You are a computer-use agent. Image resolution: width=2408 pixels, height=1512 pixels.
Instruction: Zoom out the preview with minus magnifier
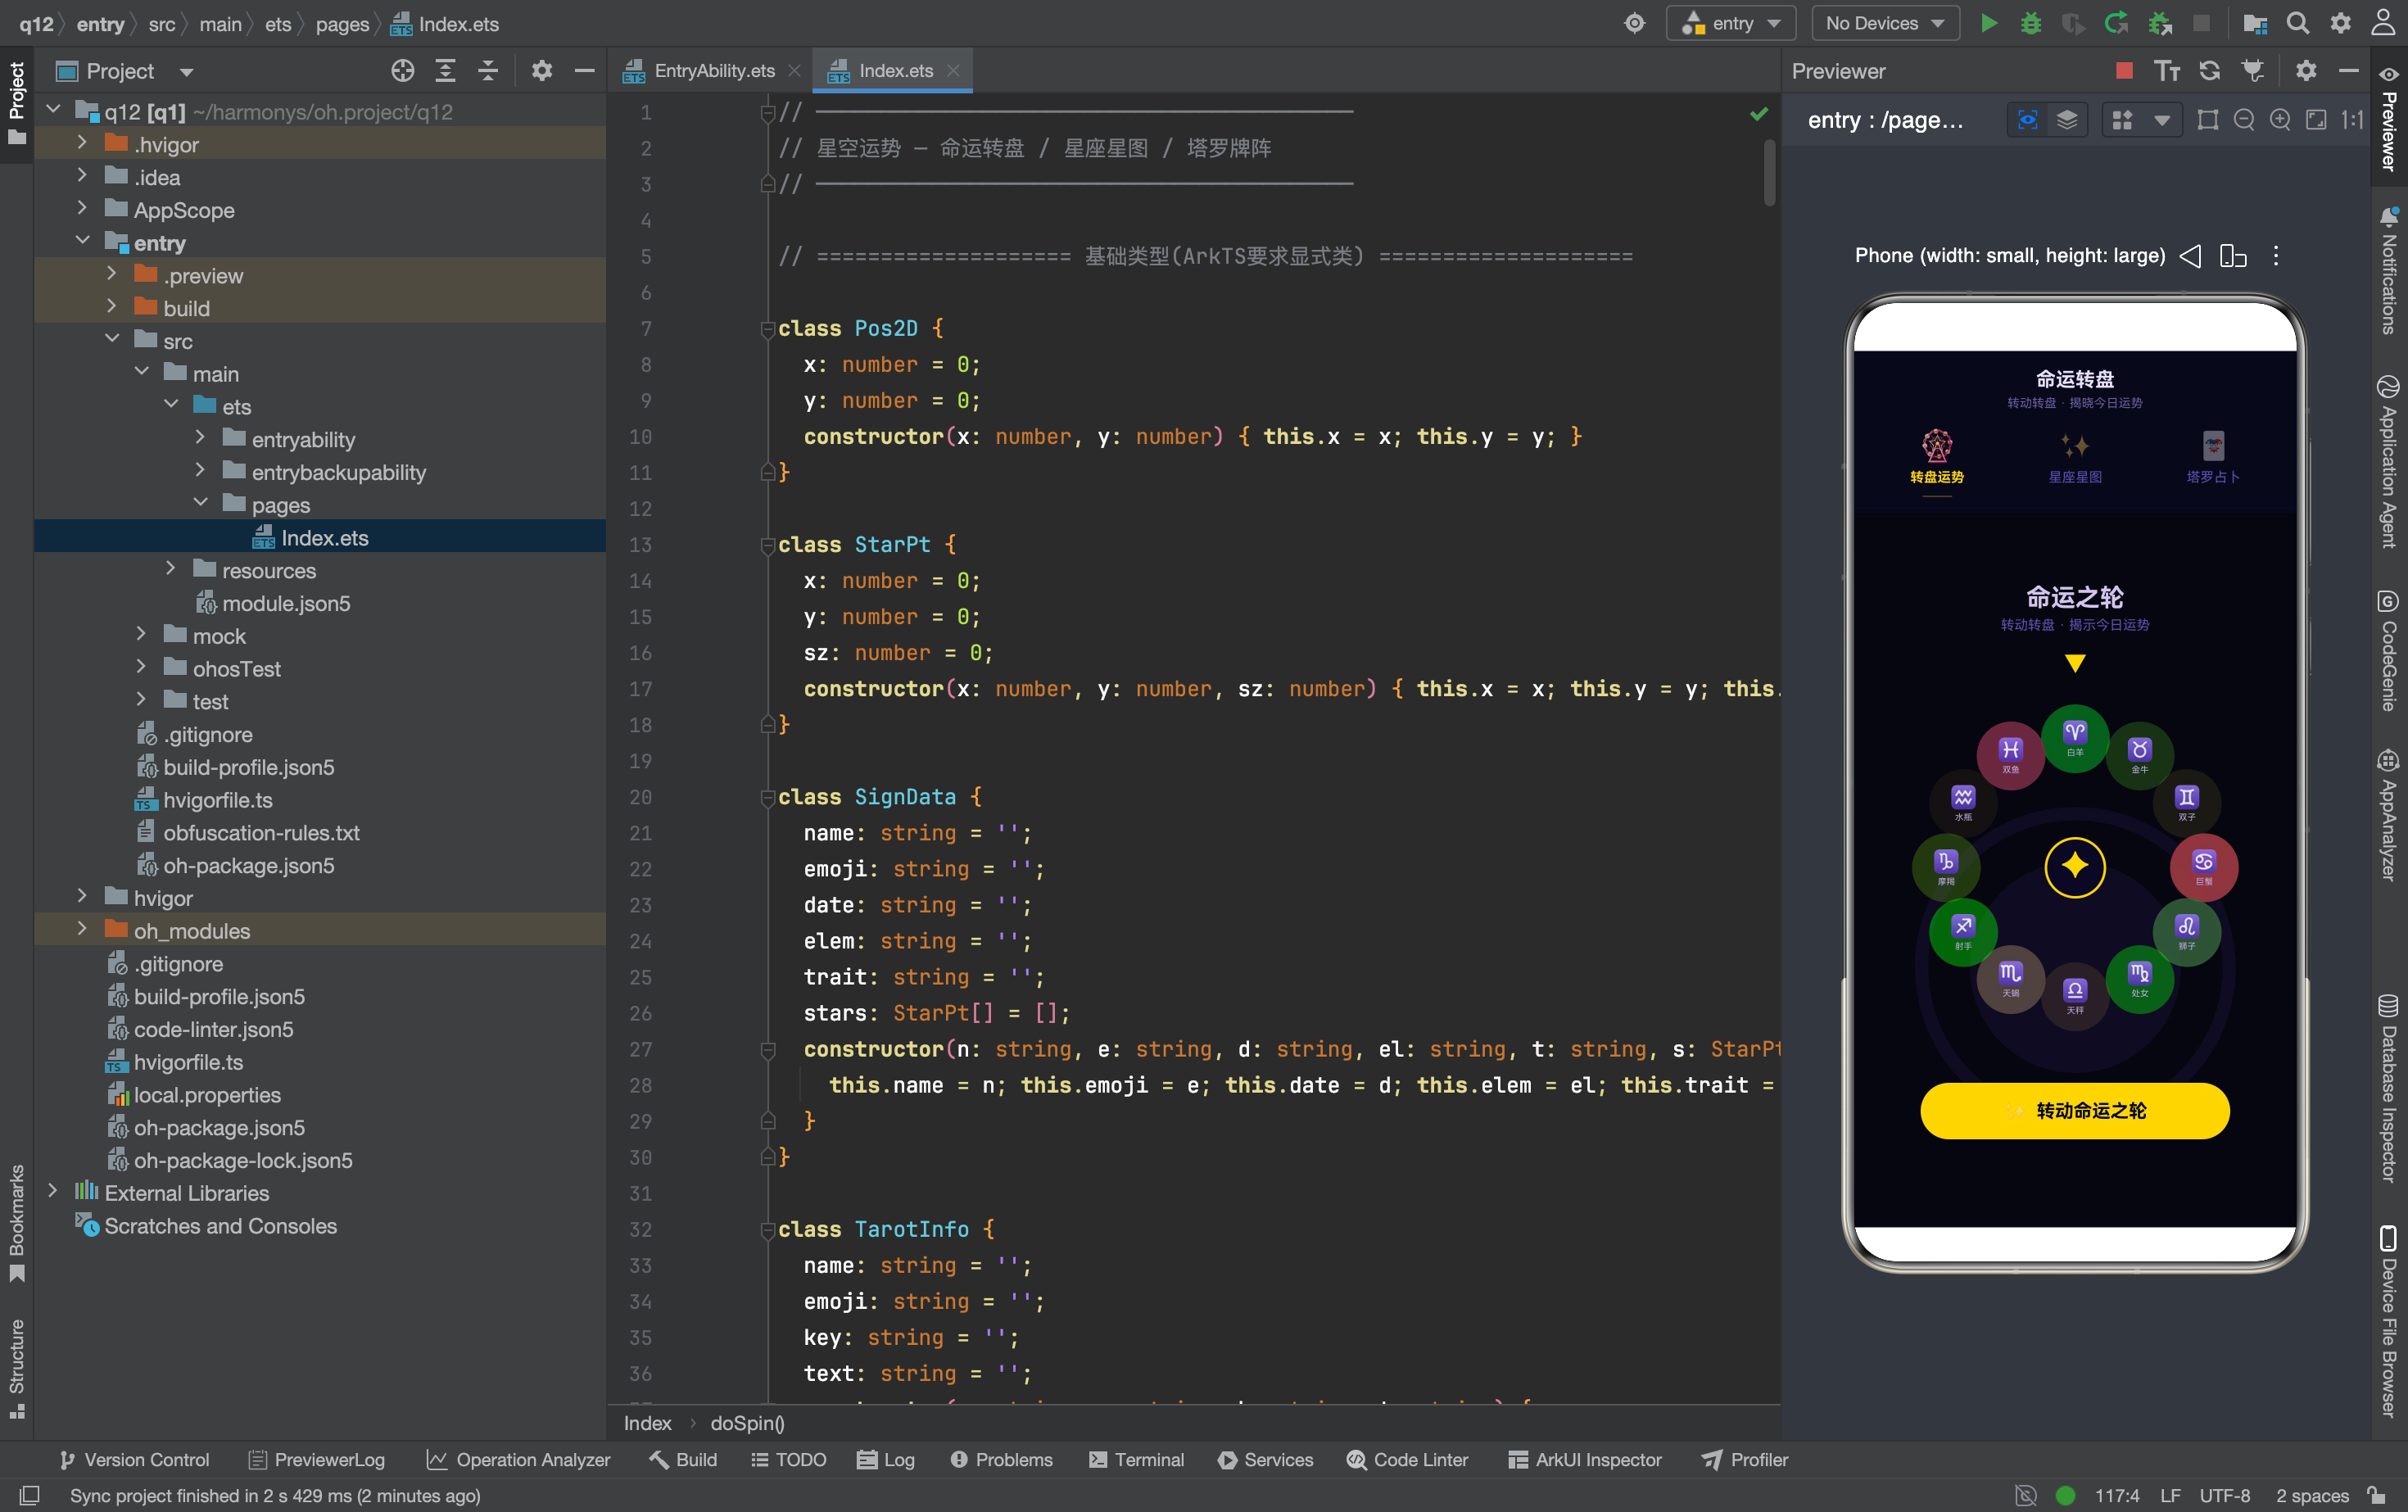point(2244,120)
